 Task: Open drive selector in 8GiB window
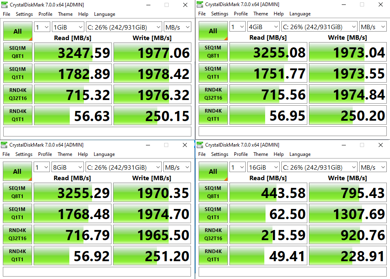123,167
